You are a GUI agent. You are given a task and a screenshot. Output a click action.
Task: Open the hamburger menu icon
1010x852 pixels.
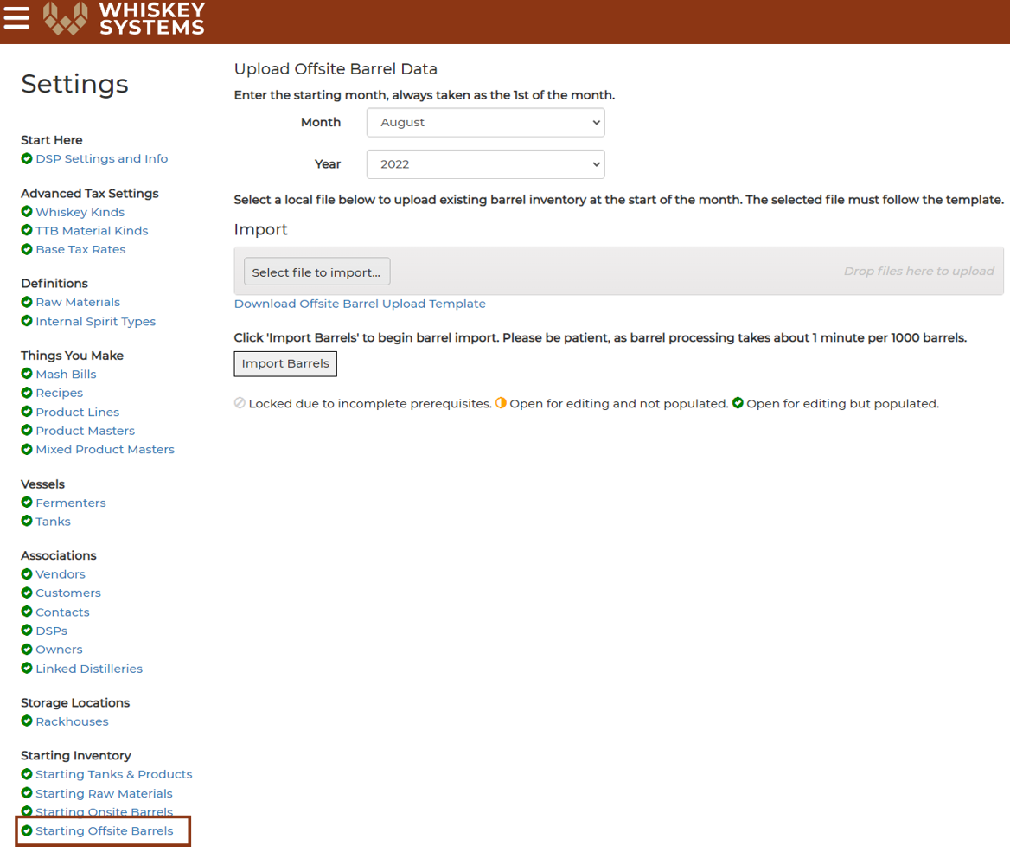click(x=16, y=17)
